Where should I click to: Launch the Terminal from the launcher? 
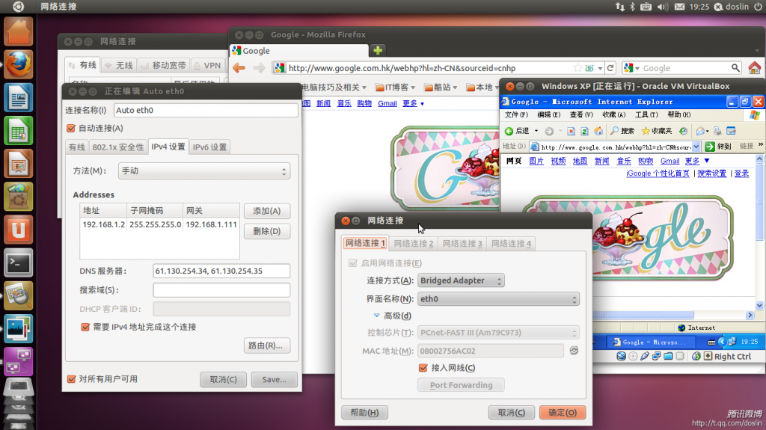coord(19,263)
